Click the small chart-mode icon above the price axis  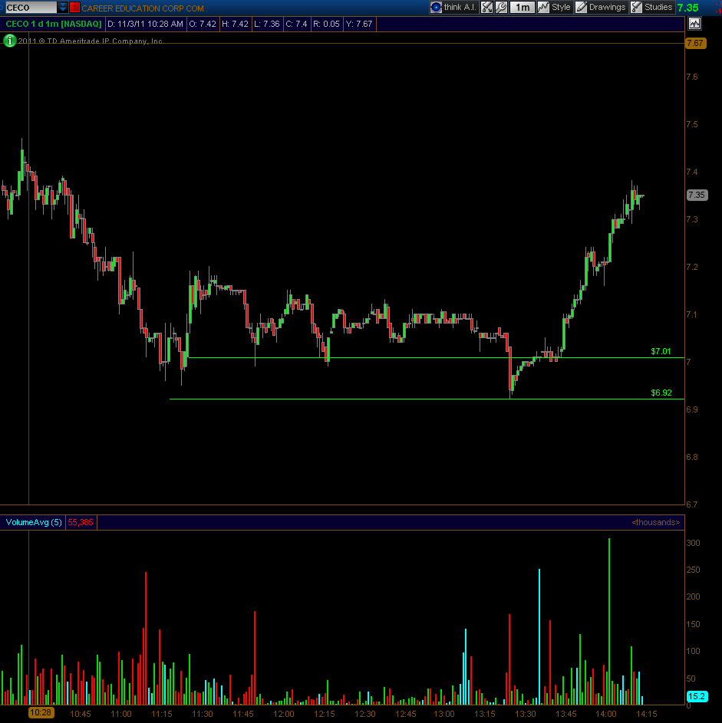tap(695, 24)
